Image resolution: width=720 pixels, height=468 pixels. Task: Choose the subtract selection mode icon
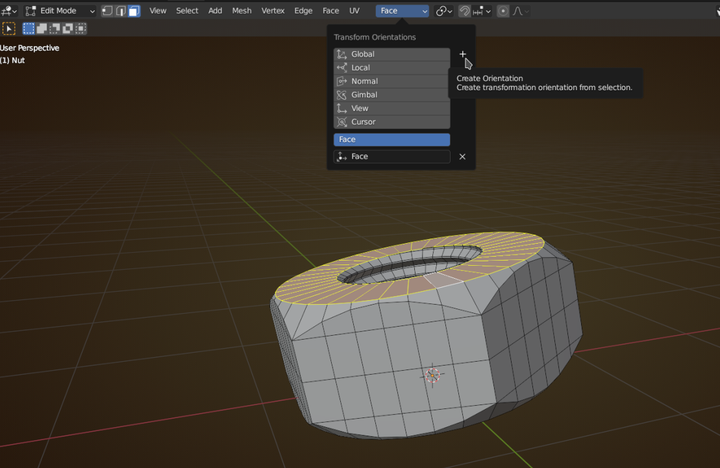pos(55,29)
